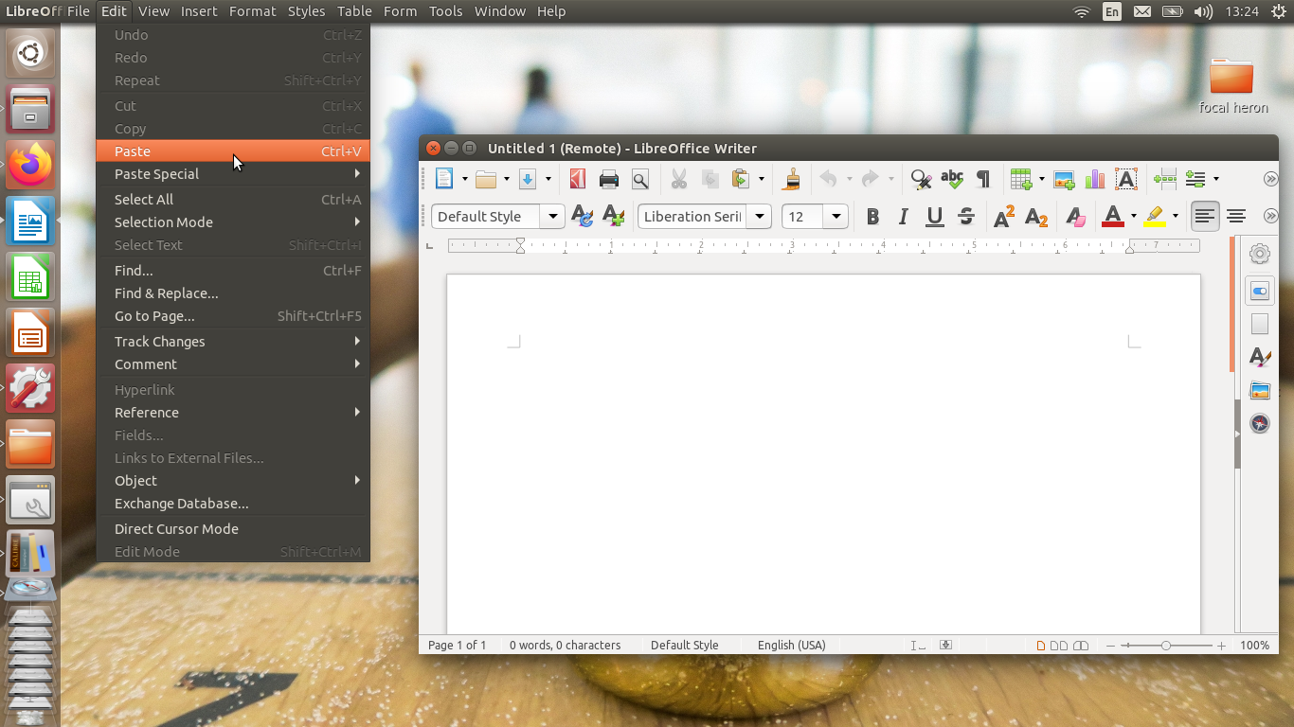The image size is (1294, 727).
Task: Open the font name dropdown
Action: [760, 217]
